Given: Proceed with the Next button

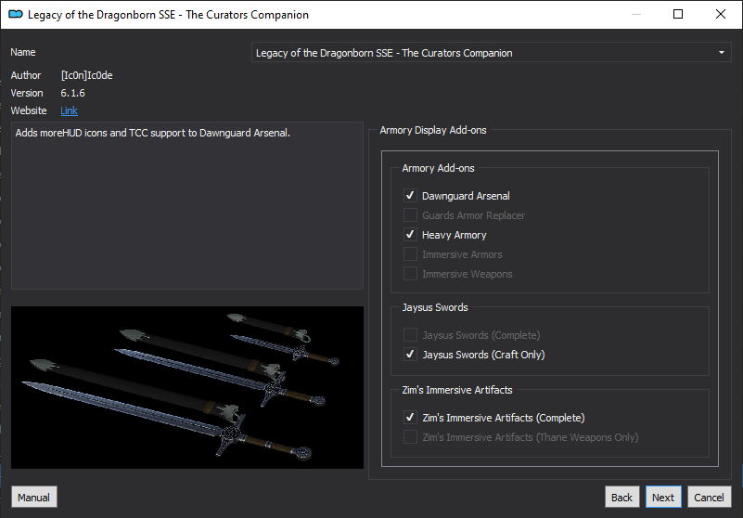Looking at the screenshot, I should click(663, 498).
